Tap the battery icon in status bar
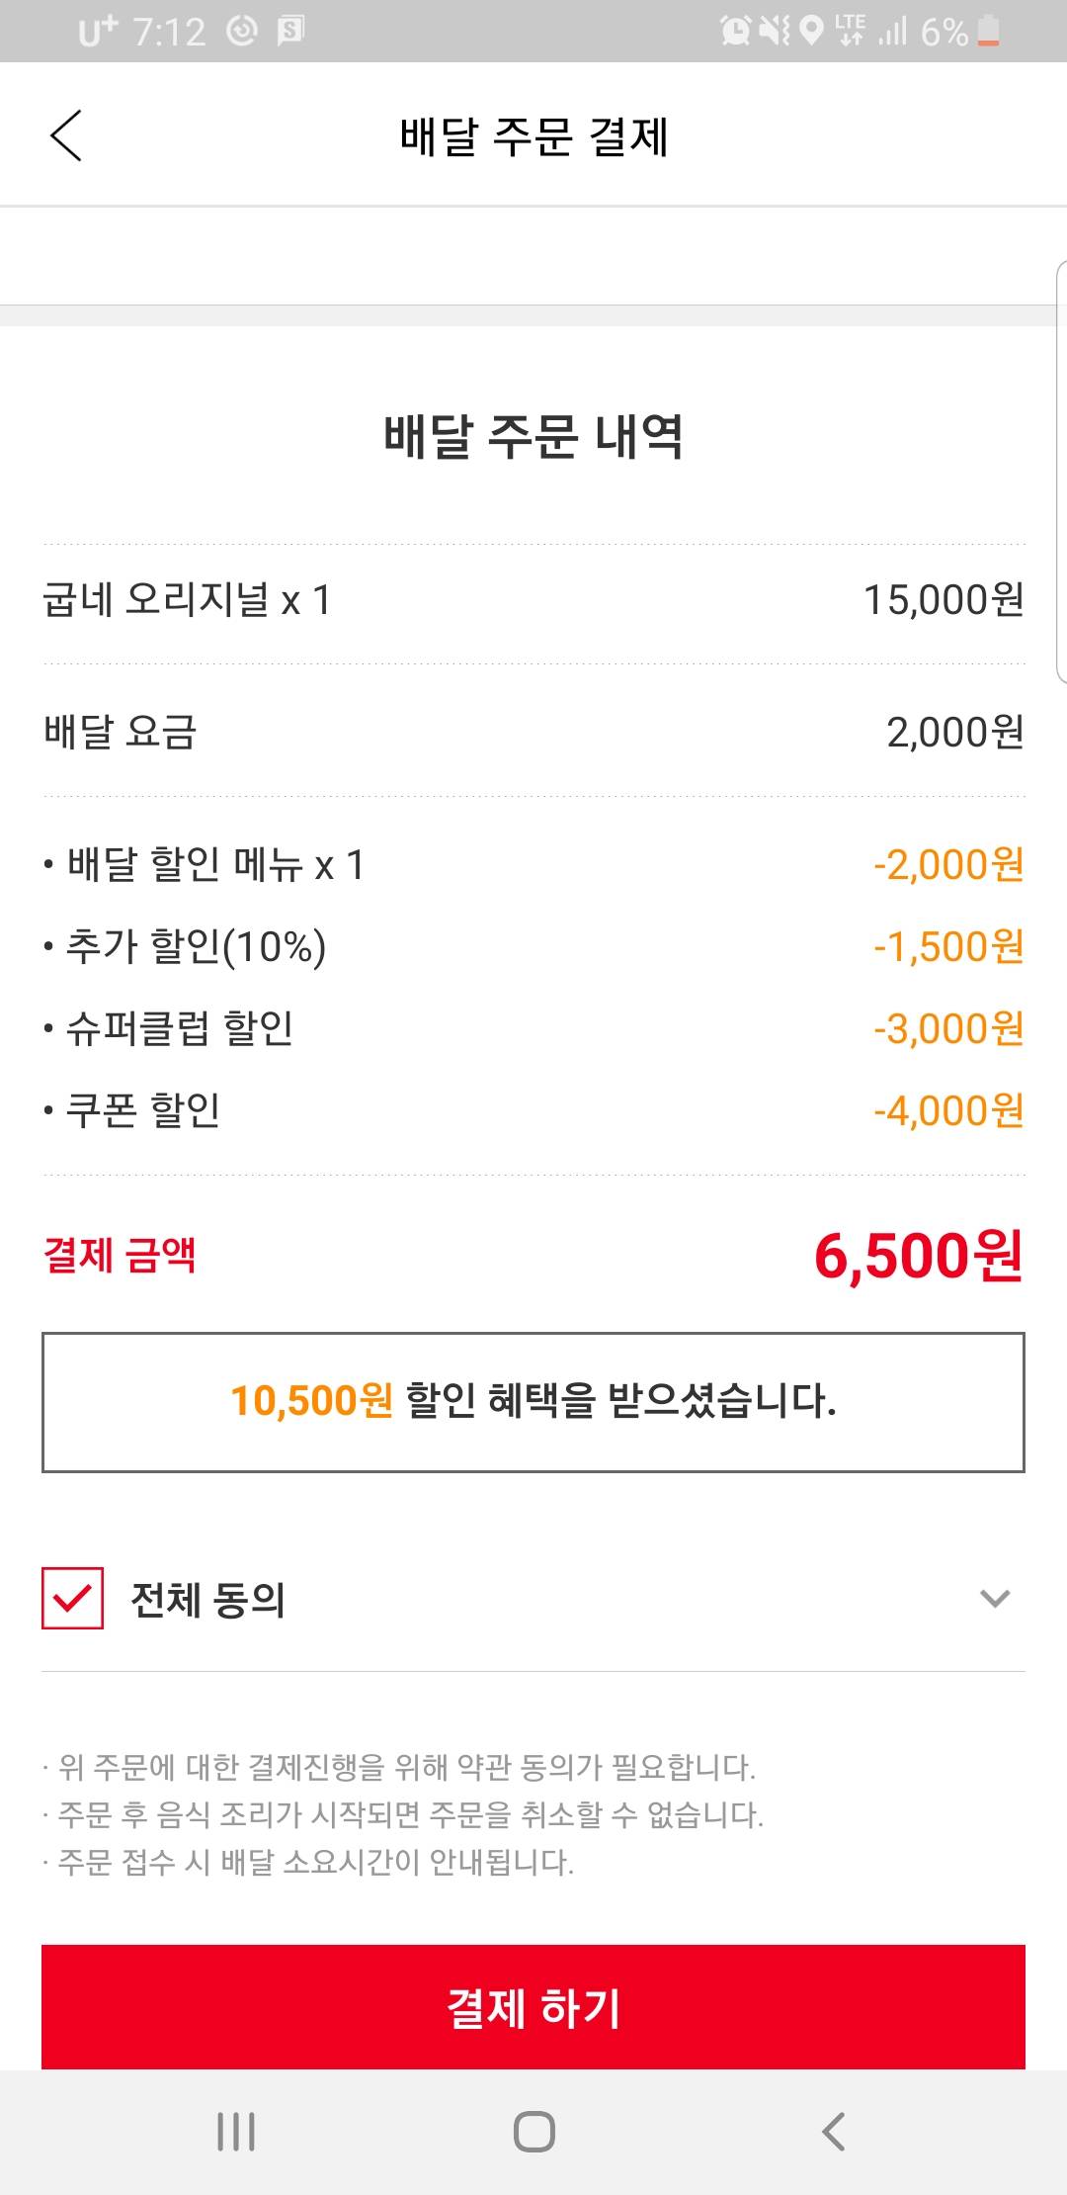The image size is (1067, 2195). tap(988, 32)
